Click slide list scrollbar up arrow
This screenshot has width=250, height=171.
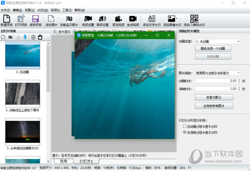click(x=48, y=43)
